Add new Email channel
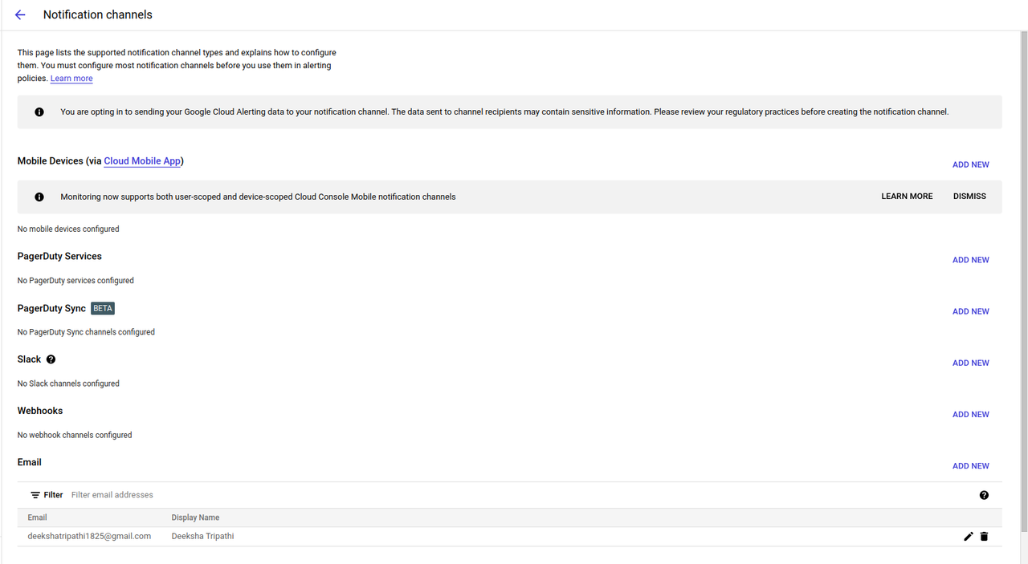Screen dimensions: 1028x564 [x=970, y=466]
